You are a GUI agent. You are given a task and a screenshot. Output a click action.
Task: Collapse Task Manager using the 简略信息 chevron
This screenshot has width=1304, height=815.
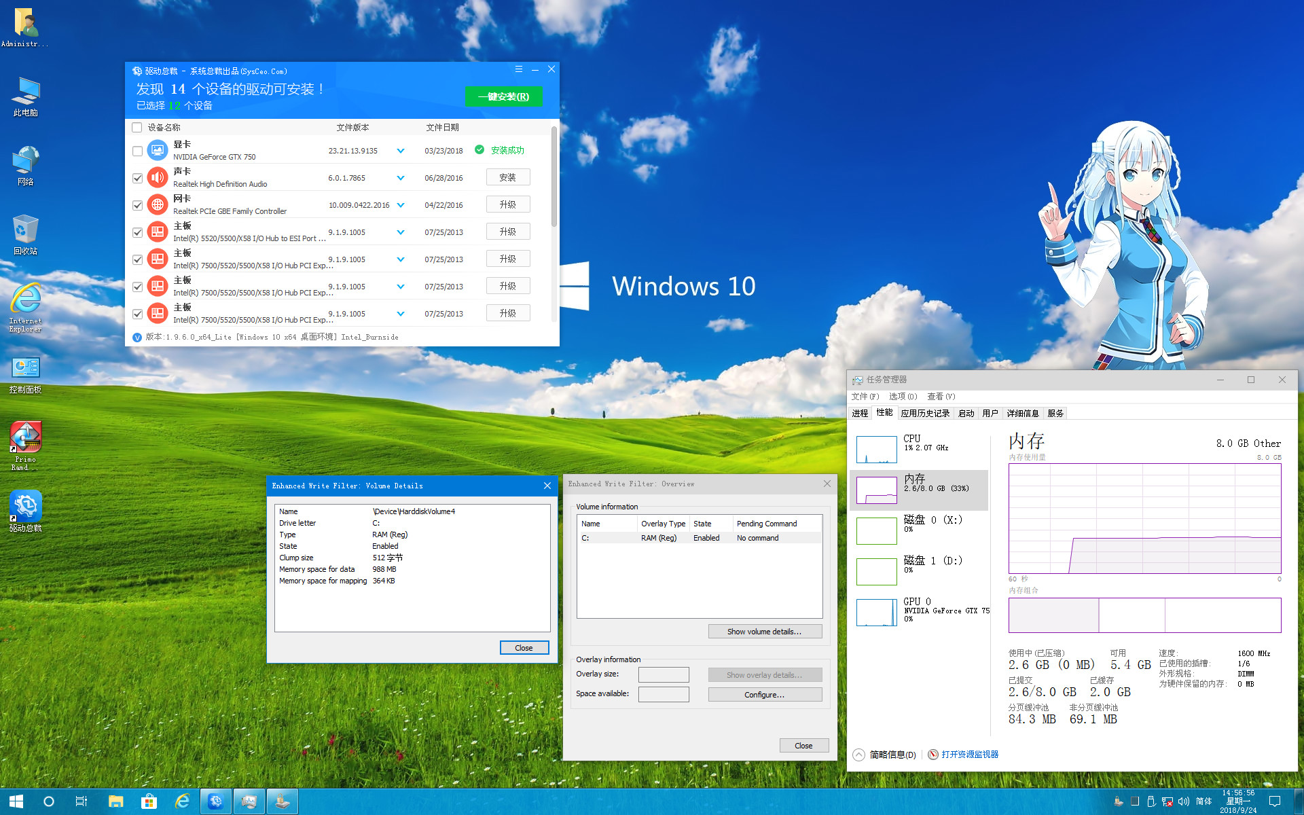858,755
